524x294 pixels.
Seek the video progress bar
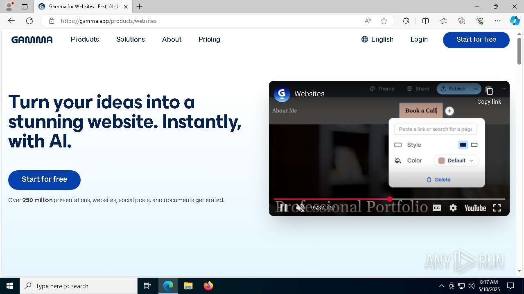(x=389, y=199)
